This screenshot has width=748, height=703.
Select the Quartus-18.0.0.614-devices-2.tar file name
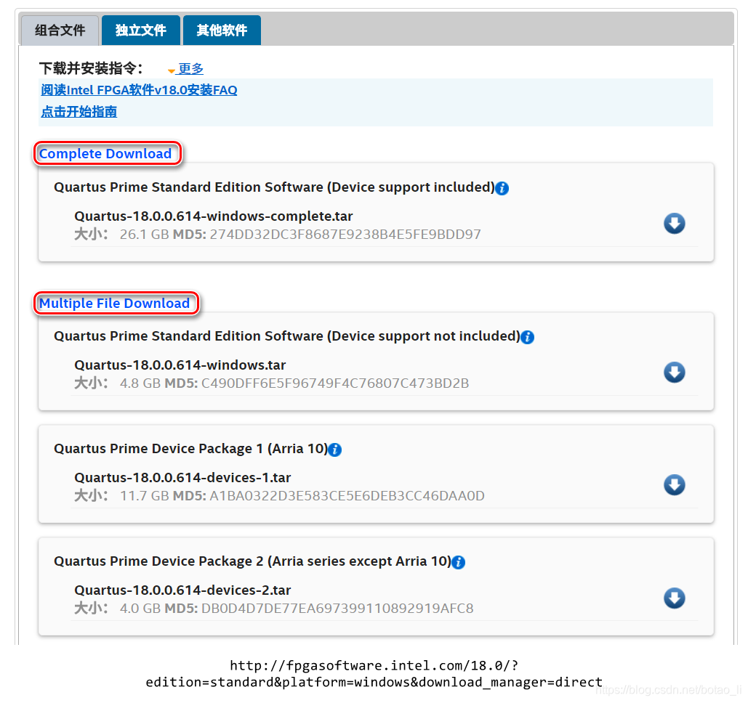(x=182, y=590)
